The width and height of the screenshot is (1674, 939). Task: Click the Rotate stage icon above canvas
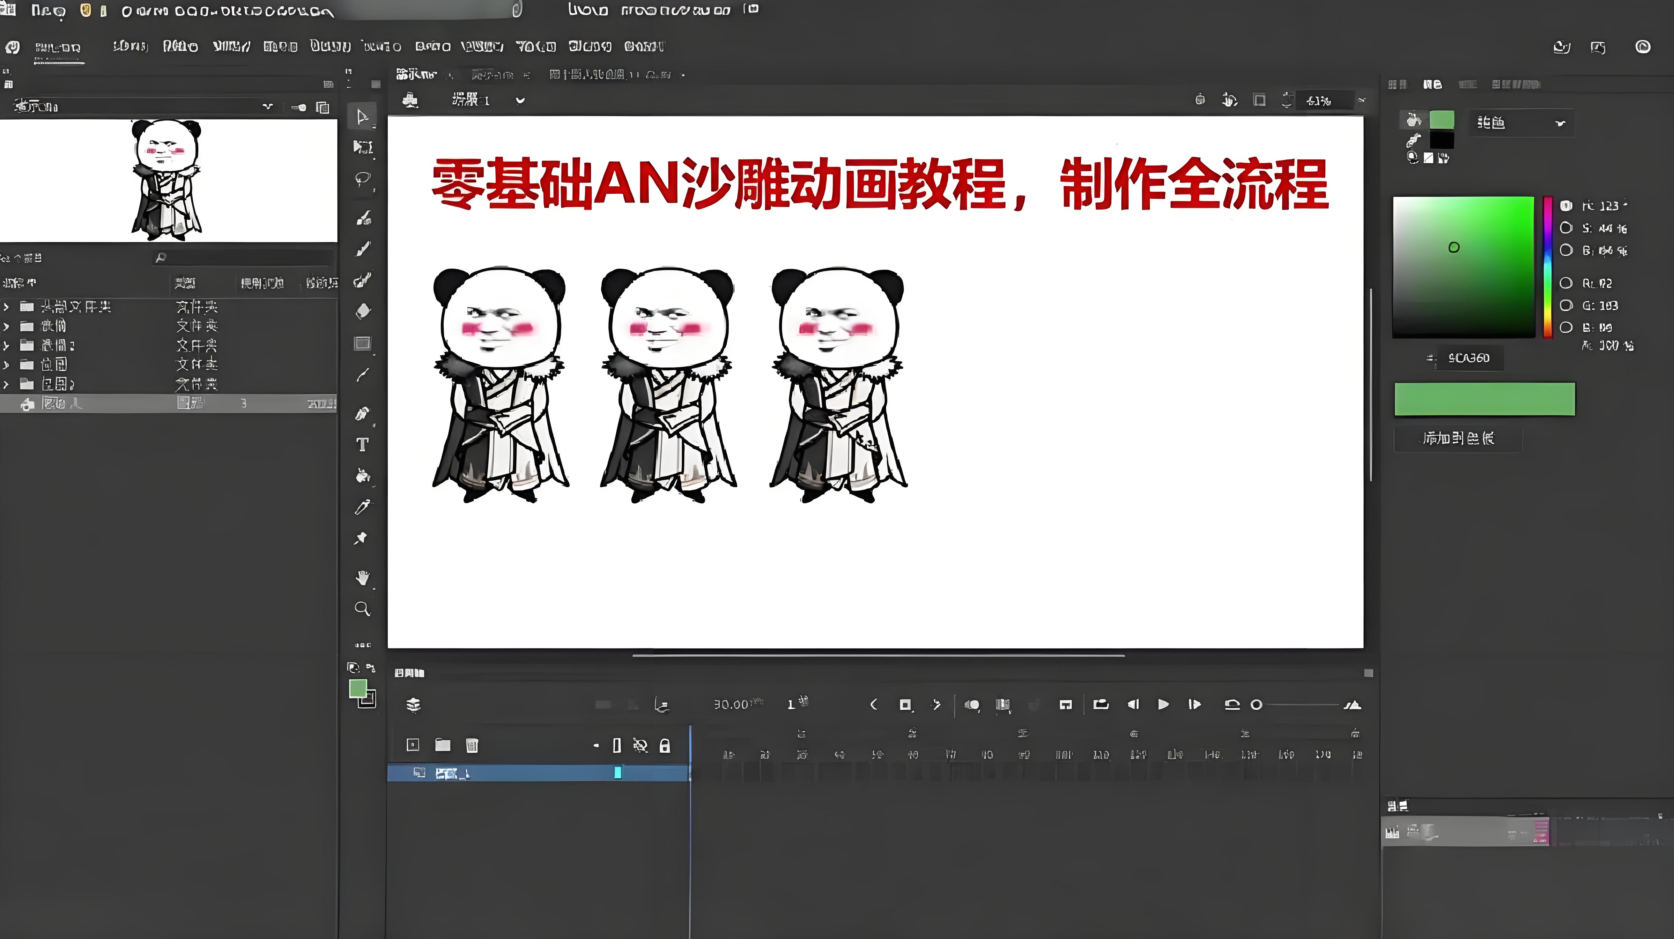click(x=1230, y=100)
